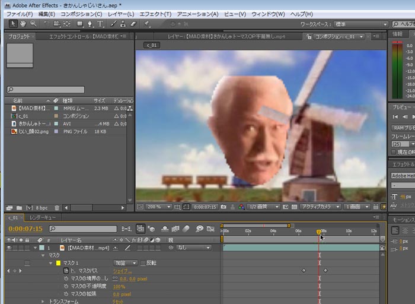Open the mask mode 加算 dropdown
Viewport: 415px width, 304px height.
[x=125, y=263]
